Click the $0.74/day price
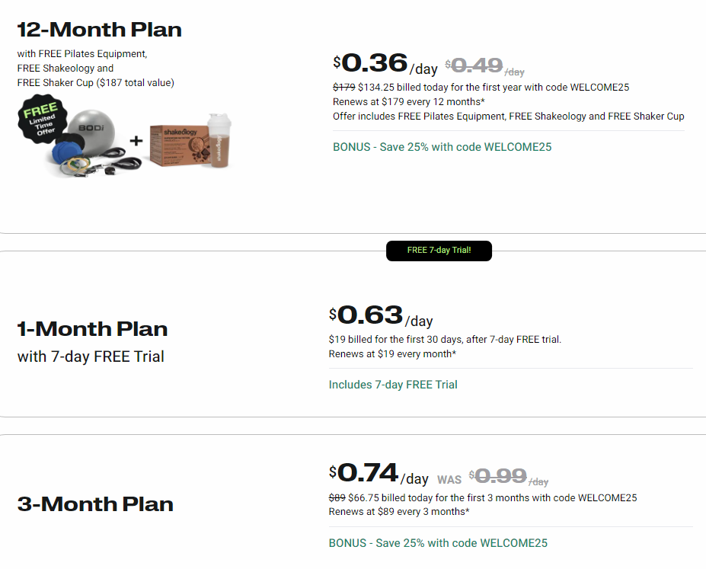 [x=379, y=475]
